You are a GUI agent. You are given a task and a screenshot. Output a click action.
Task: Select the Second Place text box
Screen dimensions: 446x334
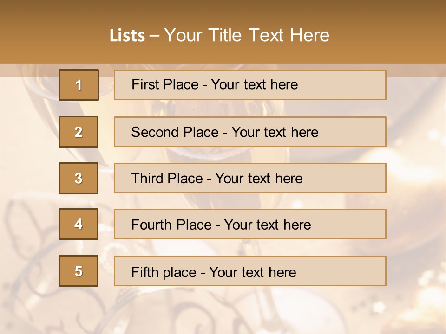(x=250, y=132)
